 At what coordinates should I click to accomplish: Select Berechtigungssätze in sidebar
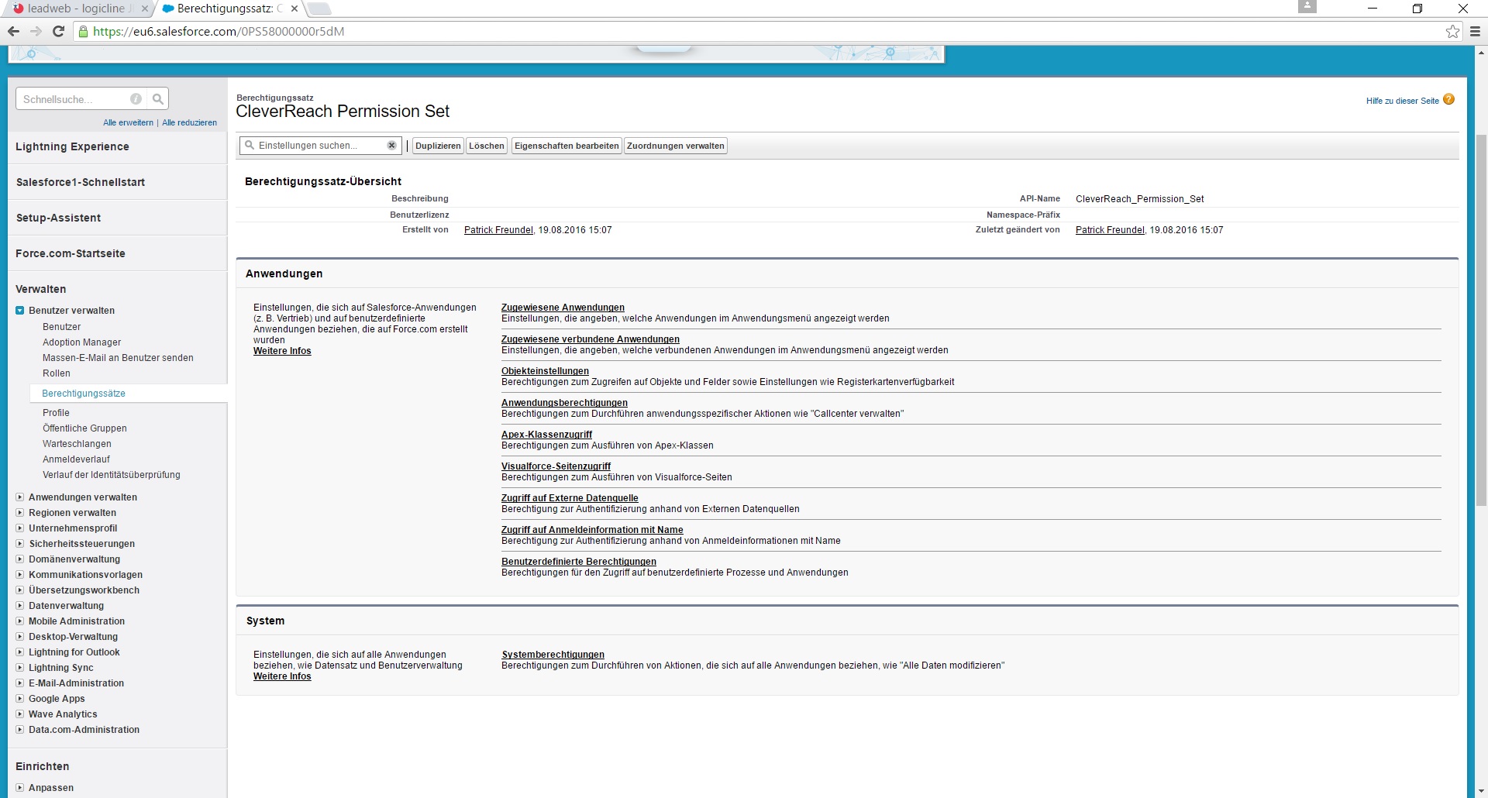[x=84, y=394]
